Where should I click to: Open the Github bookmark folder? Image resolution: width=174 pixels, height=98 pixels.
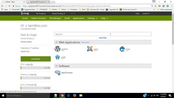coord(62,10)
